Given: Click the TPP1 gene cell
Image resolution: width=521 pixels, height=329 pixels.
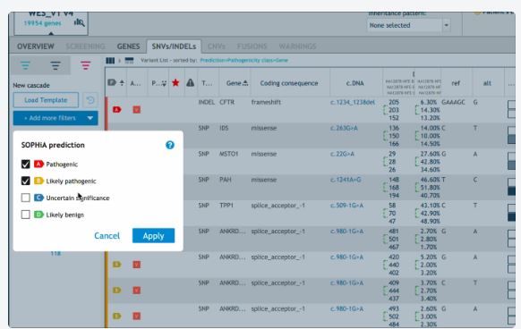Looking at the screenshot, I should click(x=226, y=206).
